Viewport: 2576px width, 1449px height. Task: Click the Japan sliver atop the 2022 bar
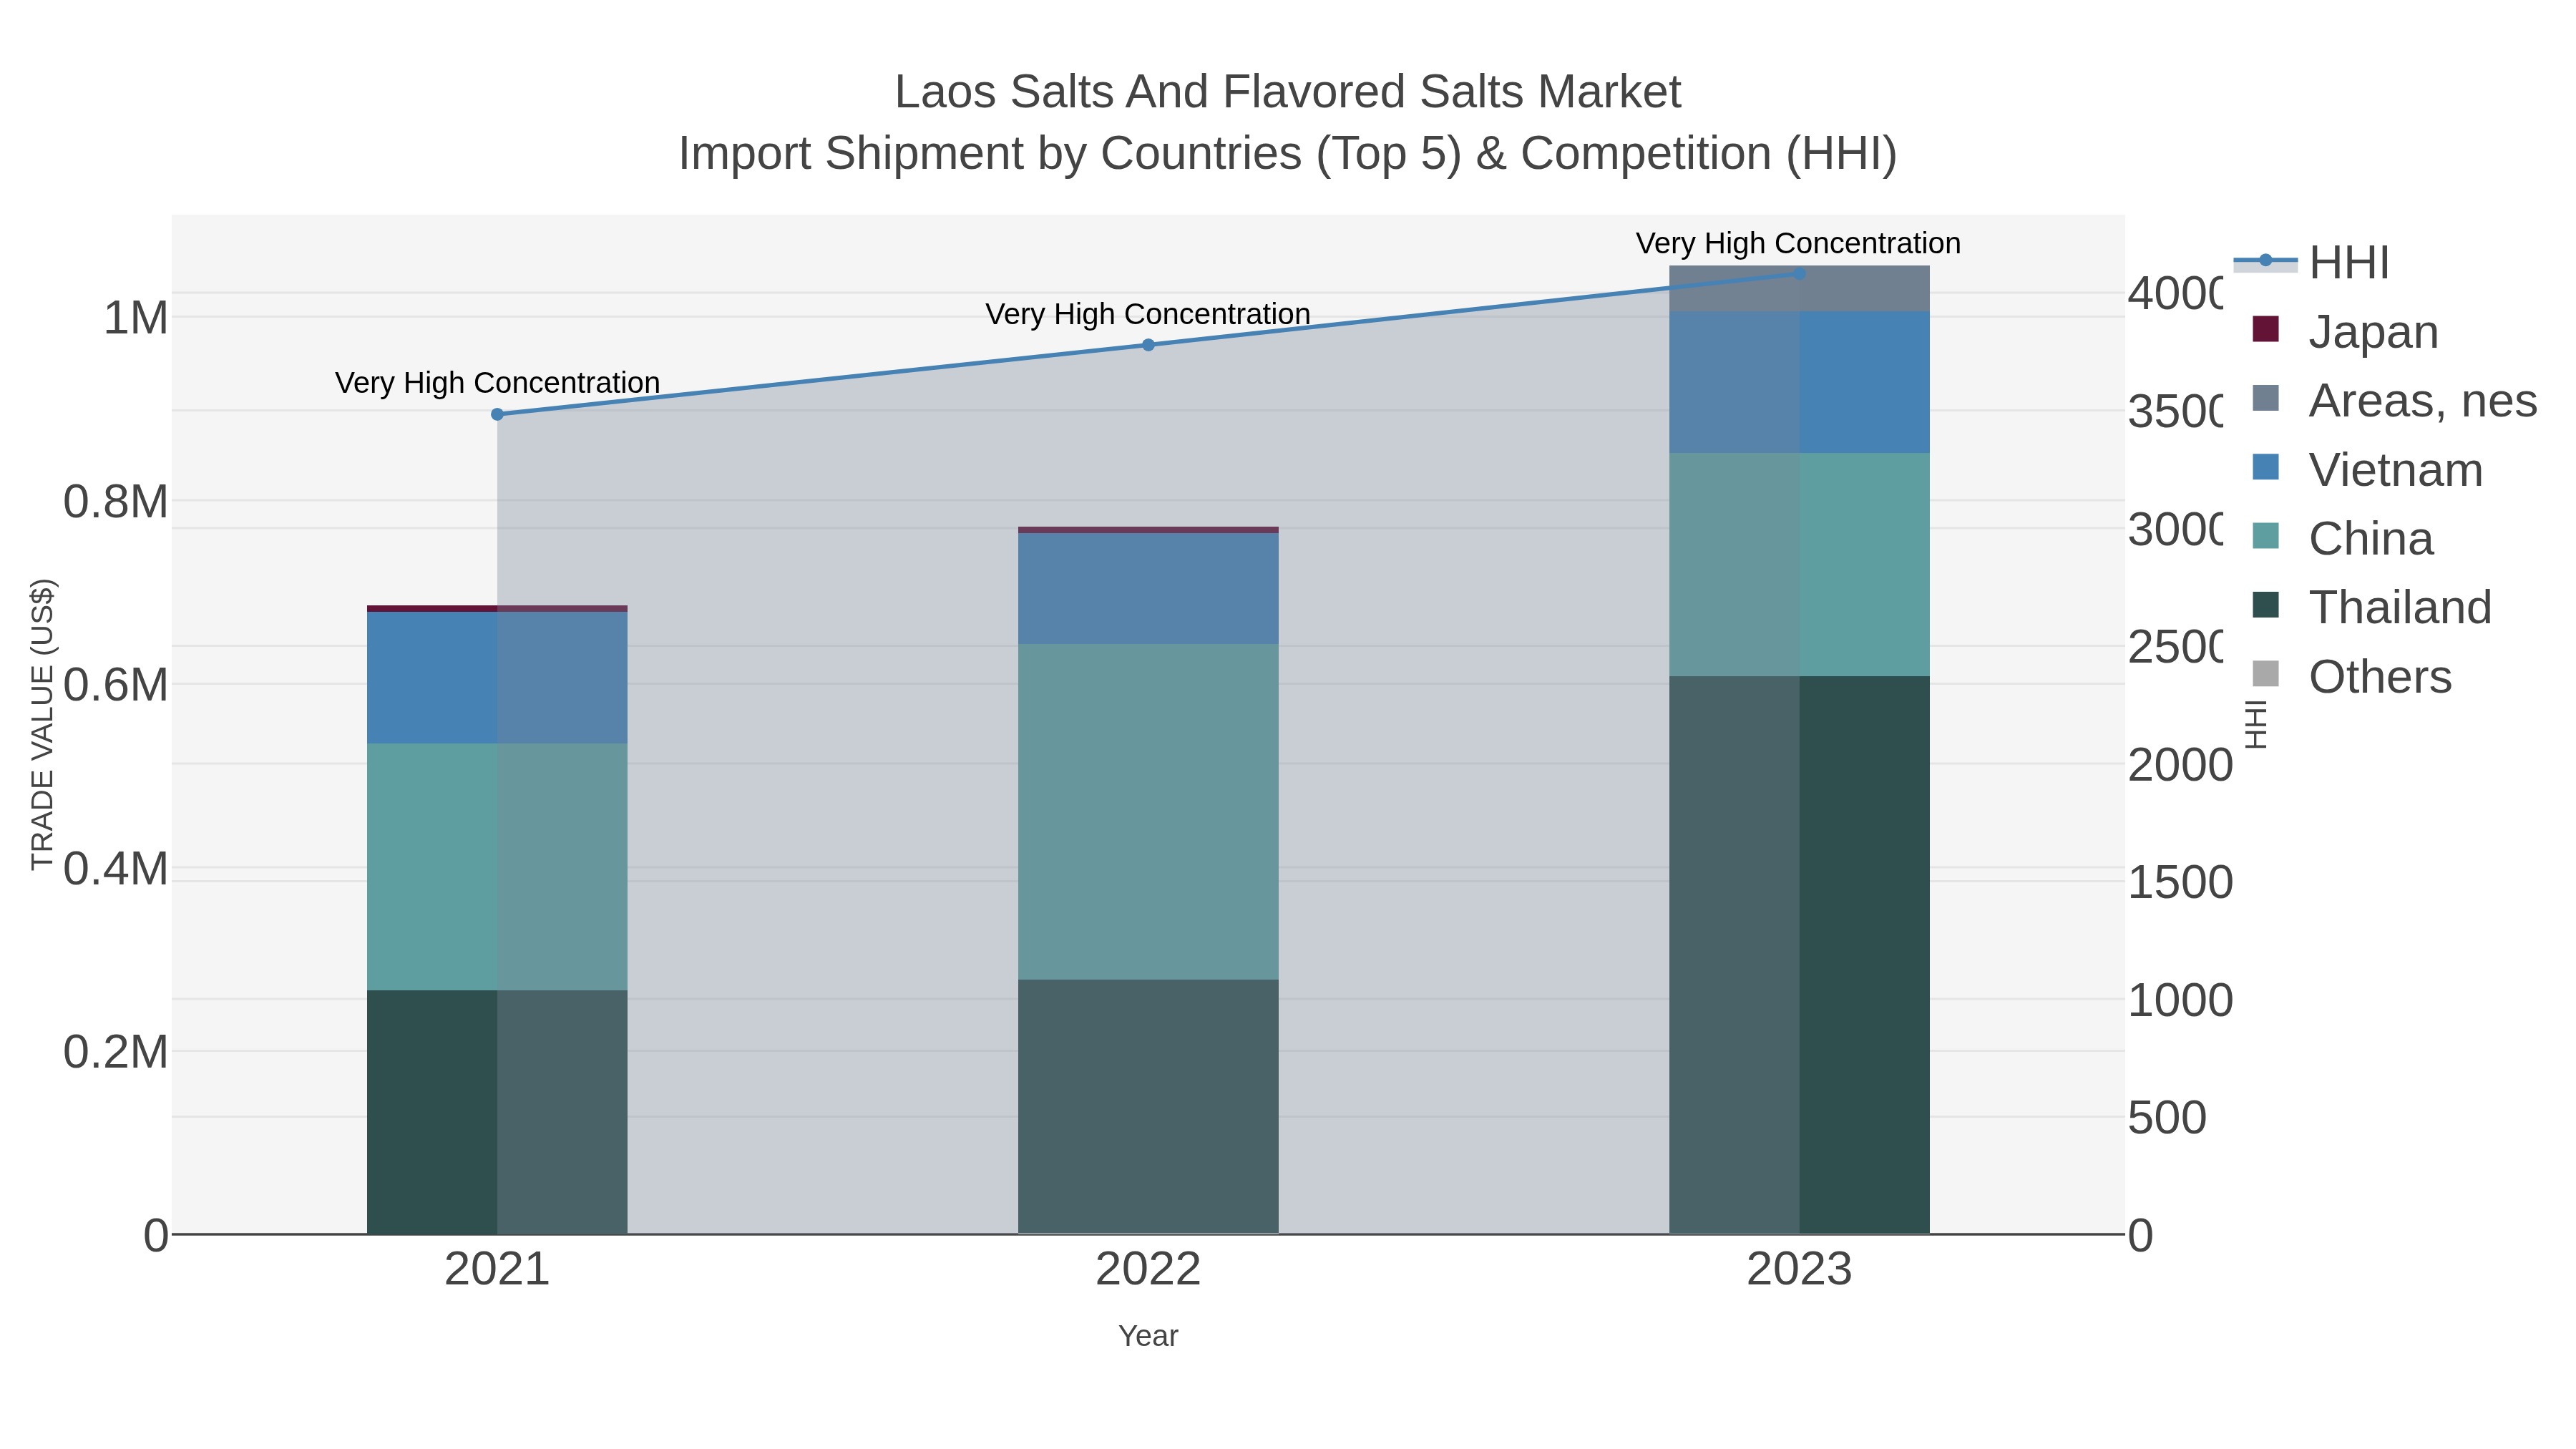pos(1148,530)
